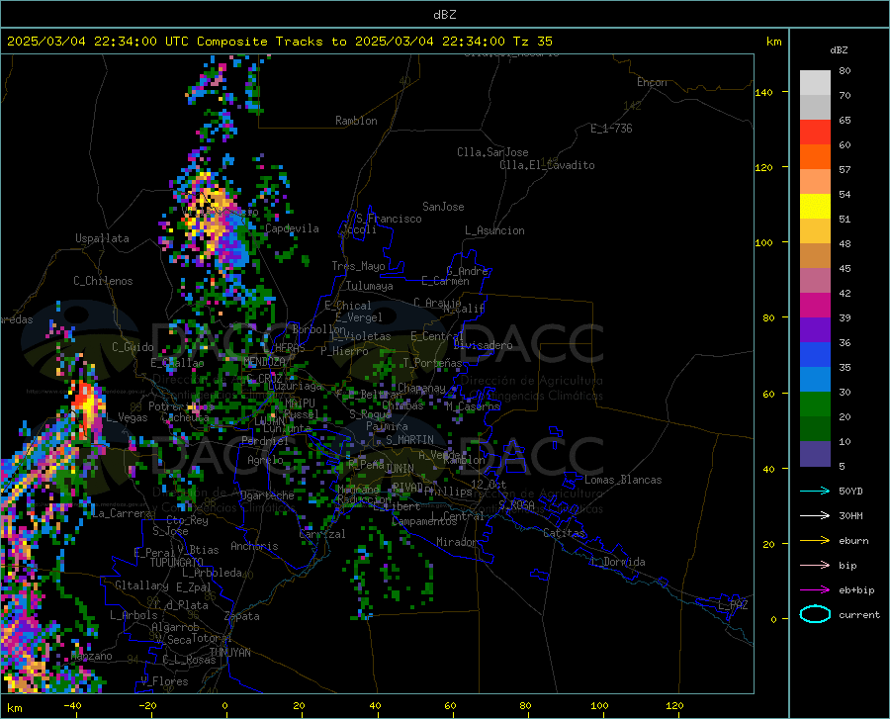Viewport: 890px width, 719px height.
Task: Click the 'C_Guido' label on map
Action: (133, 347)
